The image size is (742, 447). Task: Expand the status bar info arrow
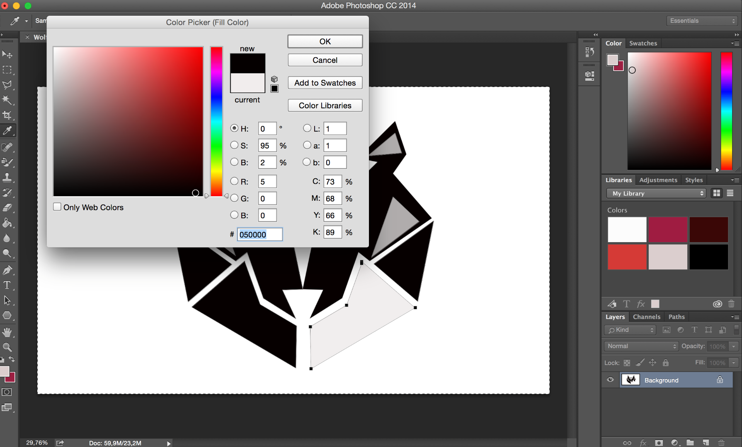[168, 443]
